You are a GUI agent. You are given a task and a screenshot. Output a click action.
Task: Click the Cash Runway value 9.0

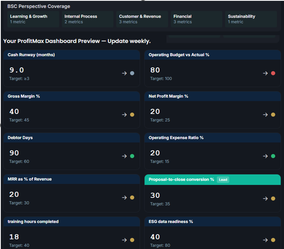coord(17,70)
